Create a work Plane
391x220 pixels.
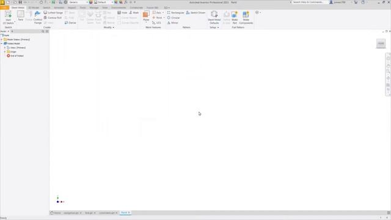(146, 15)
